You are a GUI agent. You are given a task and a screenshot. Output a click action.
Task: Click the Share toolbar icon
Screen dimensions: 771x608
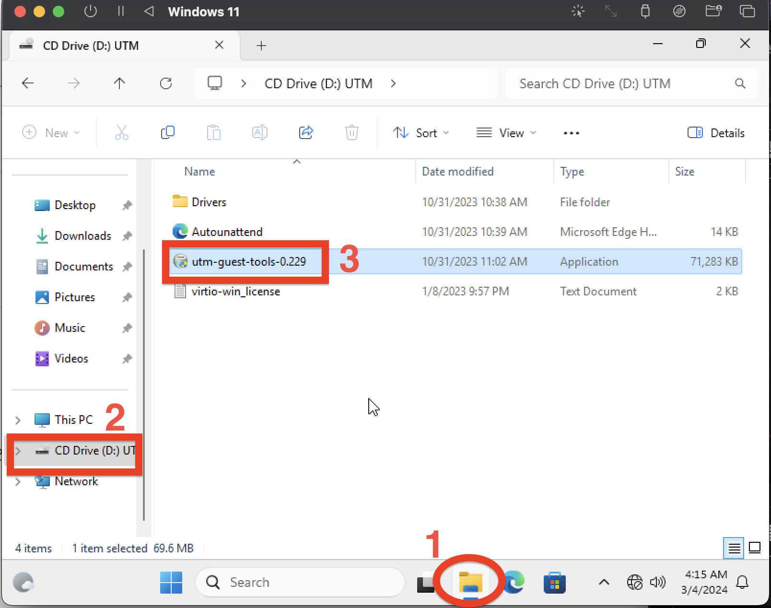(306, 132)
